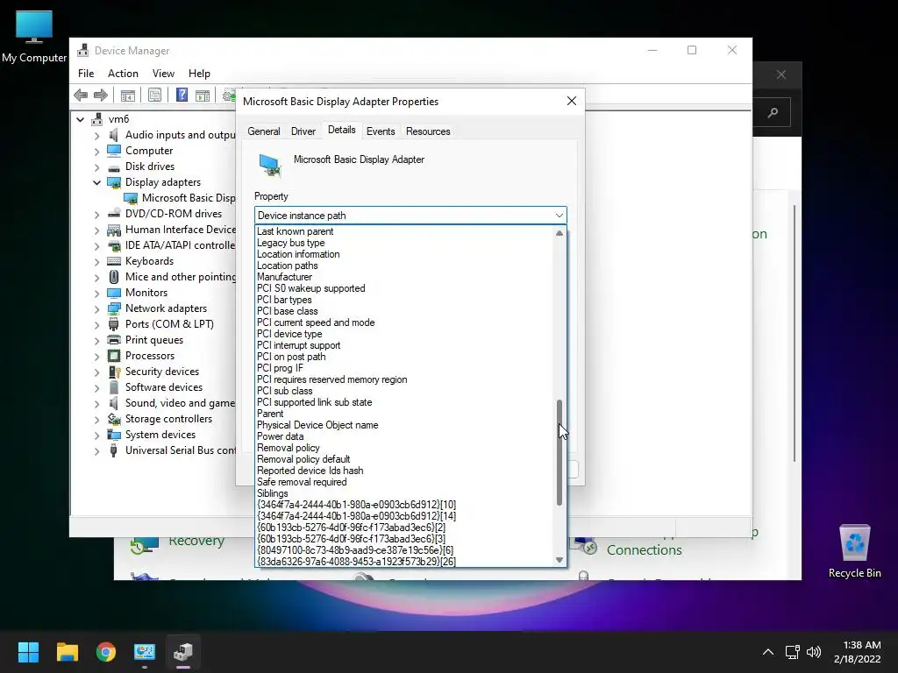Viewport: 898px width, 673px height.
Task: Expand the Mice and other pointing devices category
Action: pos(96,277)
